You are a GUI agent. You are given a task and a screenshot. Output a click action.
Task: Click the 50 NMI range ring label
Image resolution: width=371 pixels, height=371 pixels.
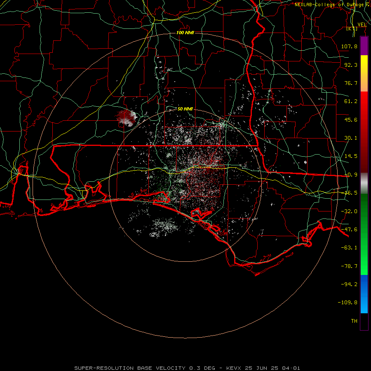pos(185,109)
